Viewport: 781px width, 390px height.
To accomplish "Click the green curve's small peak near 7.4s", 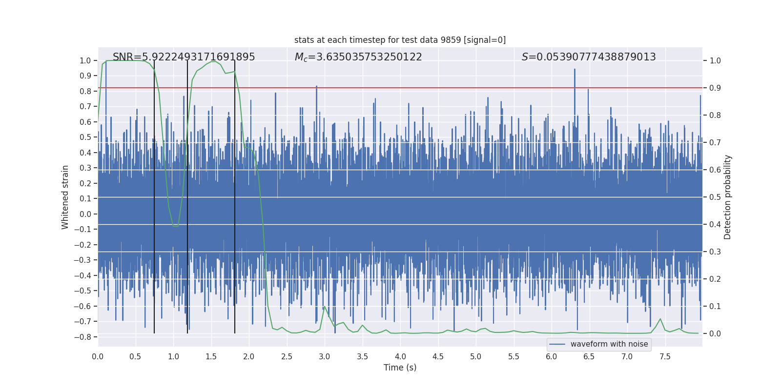I will (660, 319).
